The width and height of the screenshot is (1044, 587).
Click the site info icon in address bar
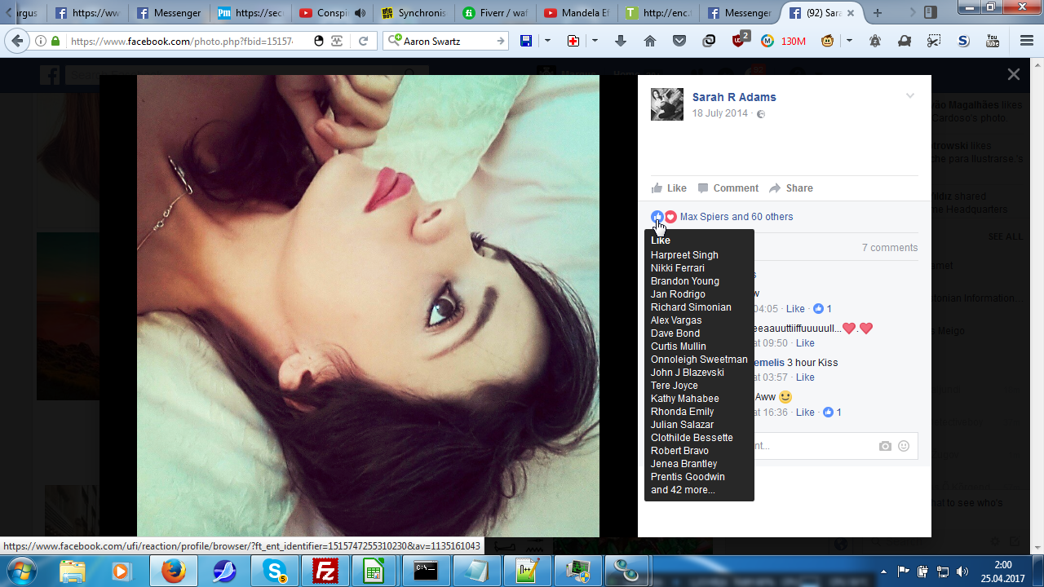pyautogui.click(x=41, y=41)
